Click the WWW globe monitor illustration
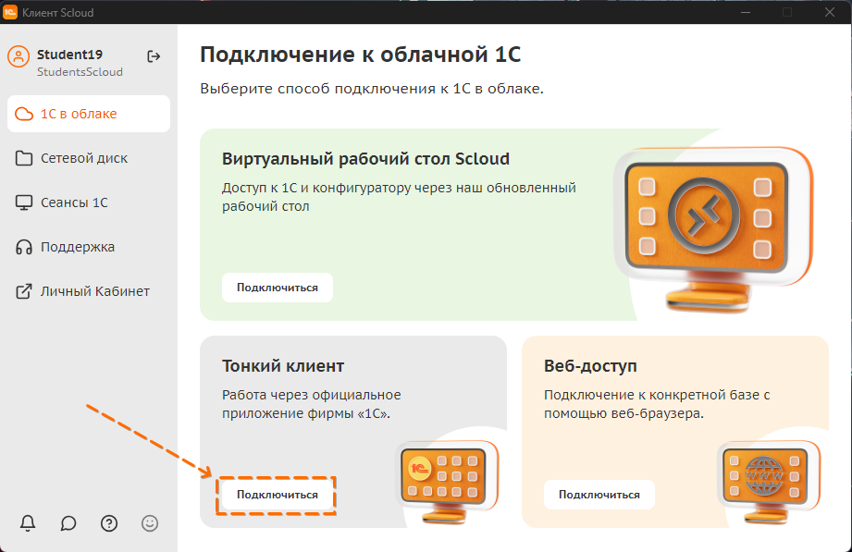The height and width of the screenshot is (552, 852). tap(770, 482)
